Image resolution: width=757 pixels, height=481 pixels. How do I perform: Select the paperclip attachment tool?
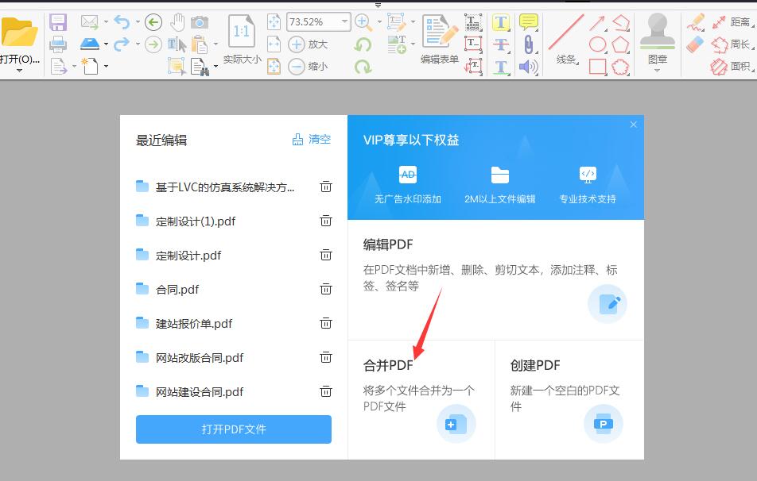pyautogui.click(x=527, y=44)
